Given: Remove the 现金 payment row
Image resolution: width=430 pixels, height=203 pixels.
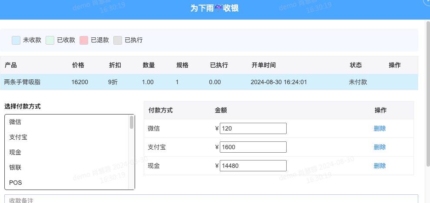Looking at the screenshot, I should (x=380, y=166).
